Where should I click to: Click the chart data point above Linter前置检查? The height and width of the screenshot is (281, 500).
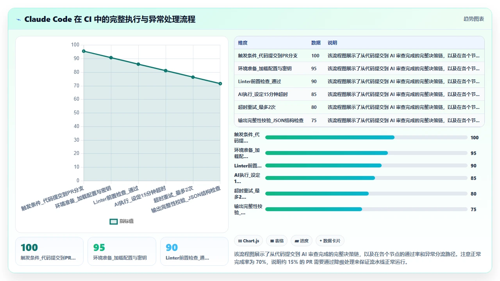138,64
